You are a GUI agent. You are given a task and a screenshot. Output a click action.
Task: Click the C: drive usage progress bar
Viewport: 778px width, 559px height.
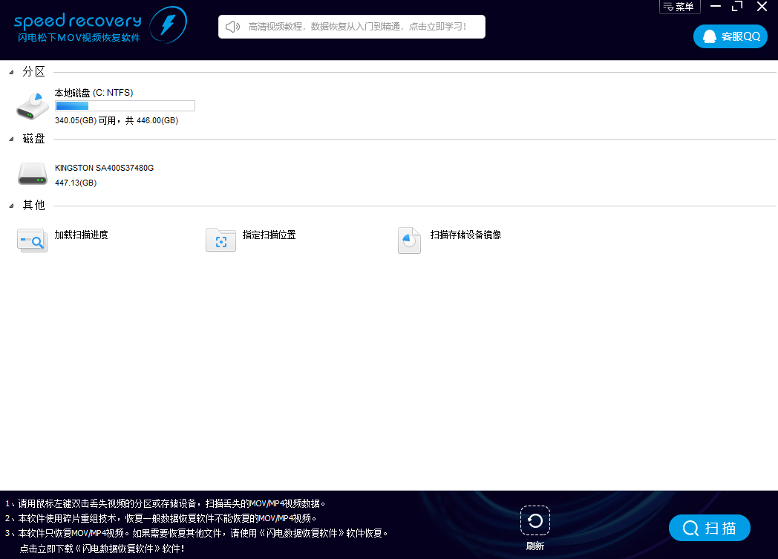pyautogui.click(x=125, y=105)
